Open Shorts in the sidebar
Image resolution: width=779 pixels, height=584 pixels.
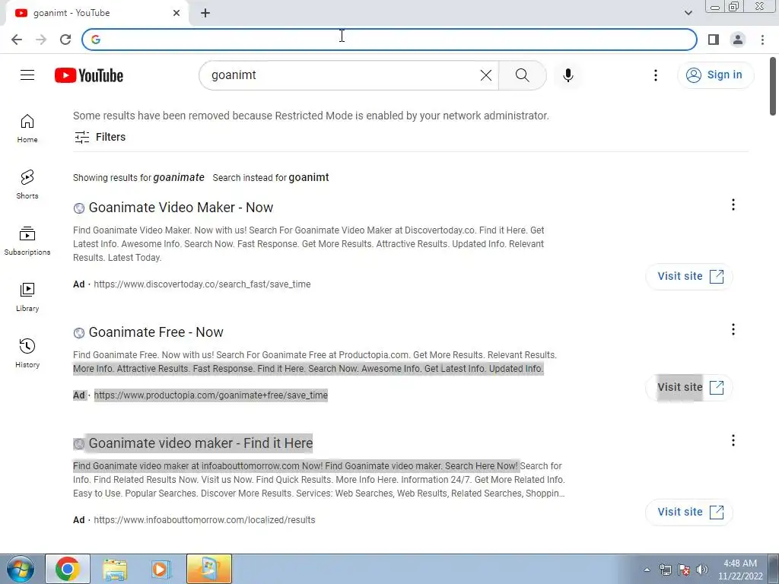click(27, 185)
